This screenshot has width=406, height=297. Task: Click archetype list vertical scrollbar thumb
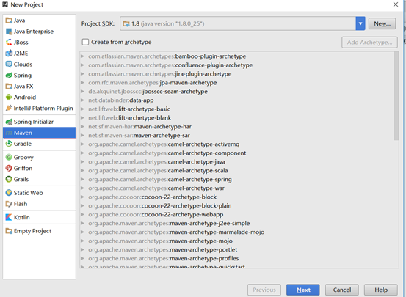(x=396, y=96)
